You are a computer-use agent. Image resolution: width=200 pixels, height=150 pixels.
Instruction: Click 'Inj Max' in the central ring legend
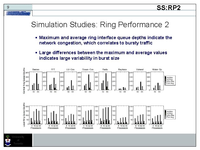[x=170, y=77]
